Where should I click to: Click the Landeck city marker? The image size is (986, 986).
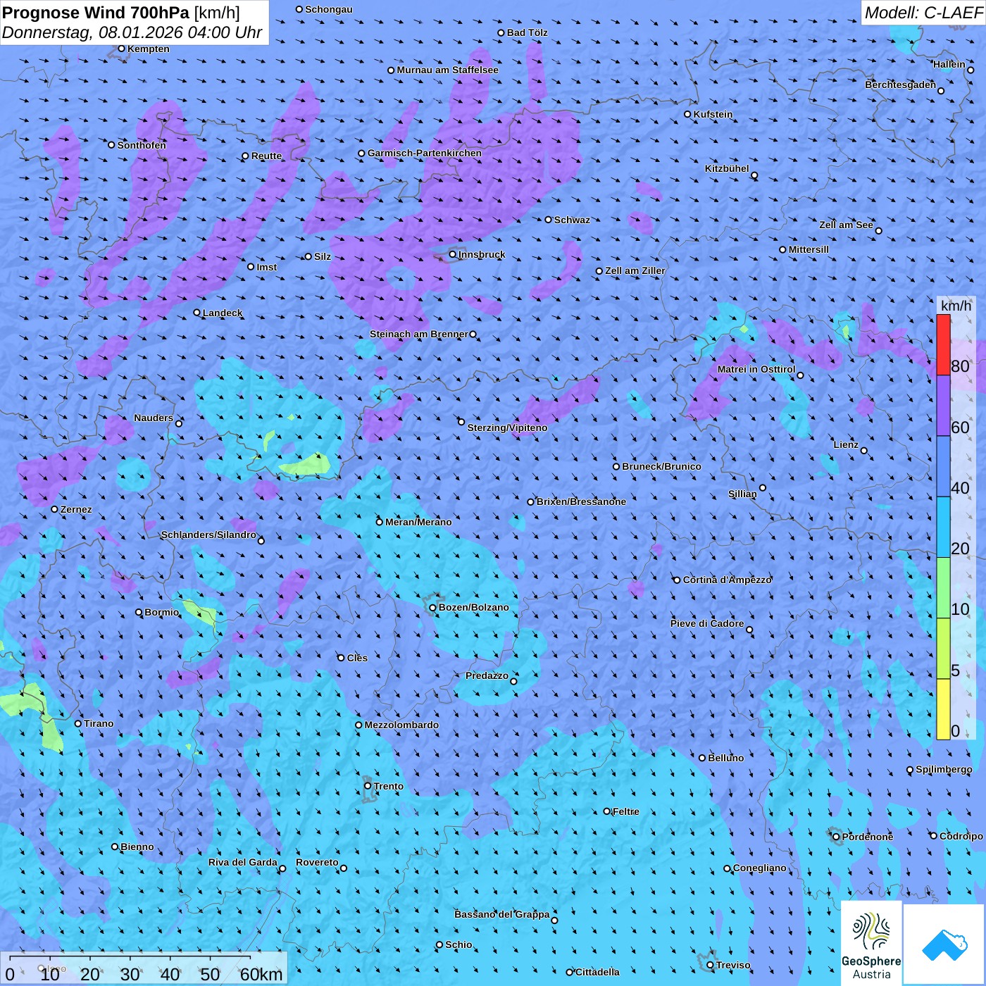tap(197, 313)
